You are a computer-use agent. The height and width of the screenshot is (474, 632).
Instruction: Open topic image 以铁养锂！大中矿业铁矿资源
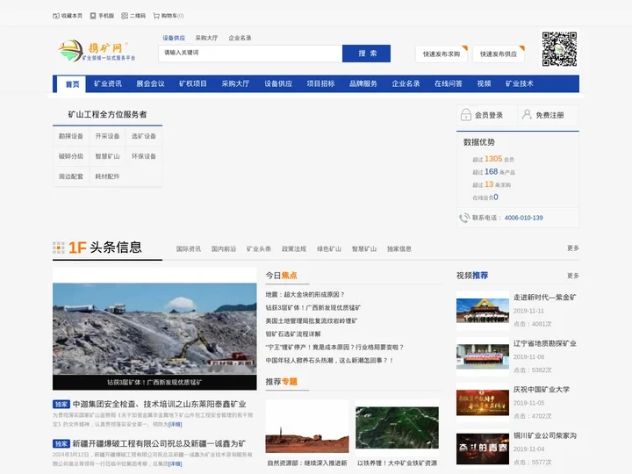397,427
